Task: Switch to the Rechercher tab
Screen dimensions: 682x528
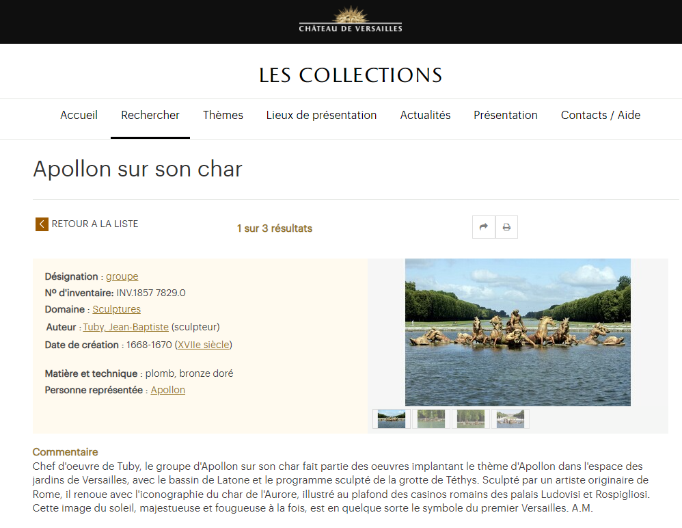Action: pyautogui.click(x=150, y=115)
